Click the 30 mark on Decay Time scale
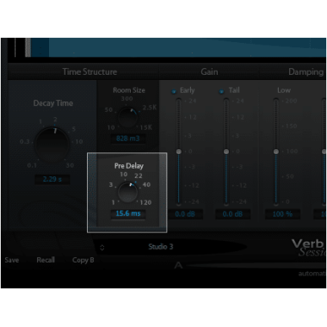This screenshot has width=327, height=327. 70,165
